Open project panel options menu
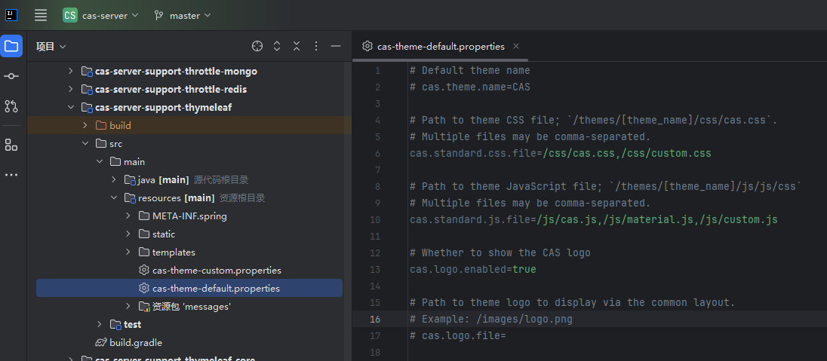 pyautogui.click(x=316, y=46)
